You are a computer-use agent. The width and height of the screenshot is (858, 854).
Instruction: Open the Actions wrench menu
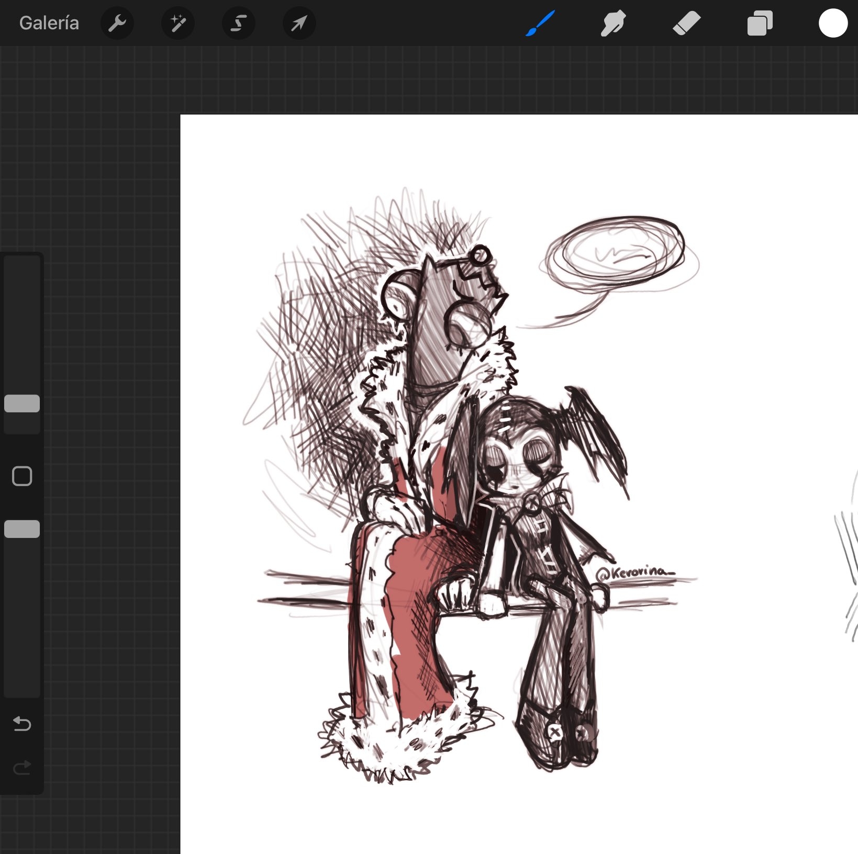[x=117, y=23]
